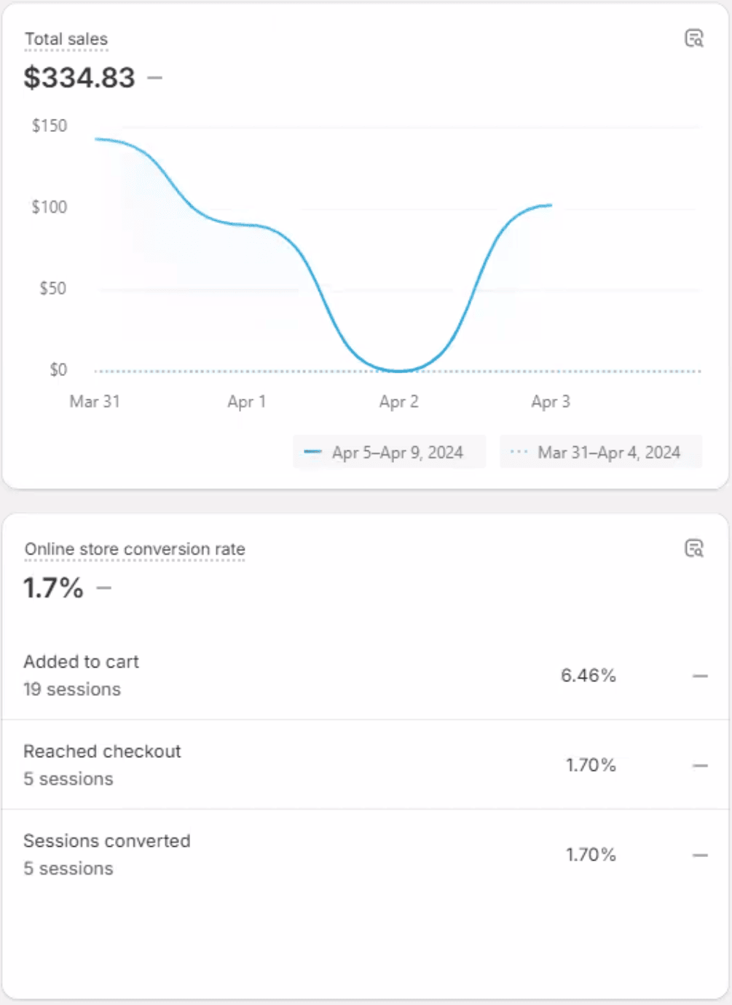Click the change dash in Added to cart row
The width and height of the screenshot is (732, 1005).
[700, 676]
